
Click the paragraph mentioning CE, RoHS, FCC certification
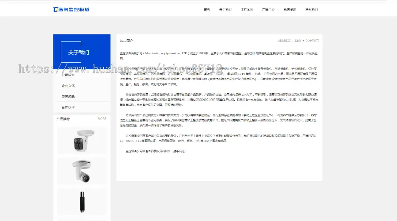click(x=219, y=138)
